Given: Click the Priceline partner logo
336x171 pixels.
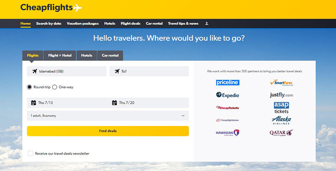Looking at the screenshot, I should coord(227,83).
